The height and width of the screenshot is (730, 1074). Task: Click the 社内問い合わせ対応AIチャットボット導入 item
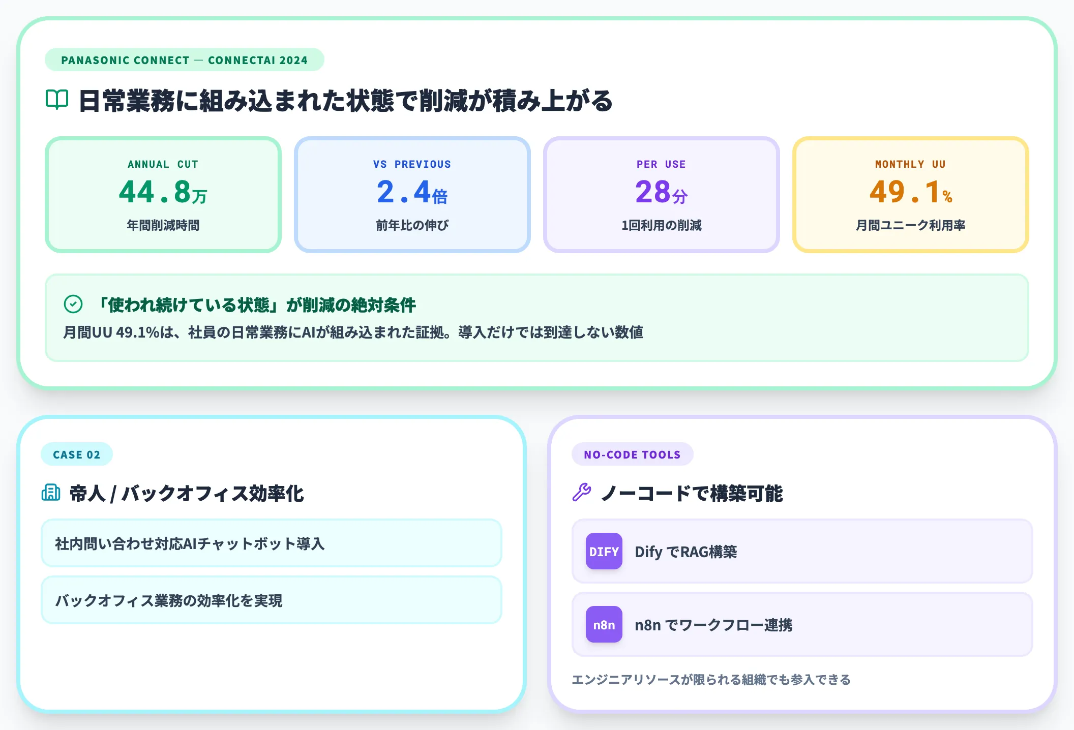[272, 543]
